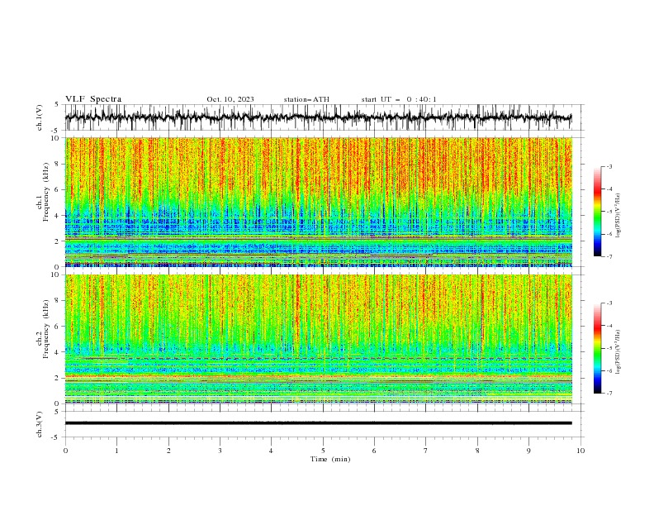
Task: Click the "9" minute tick label
Action: (x=528, y=451)
